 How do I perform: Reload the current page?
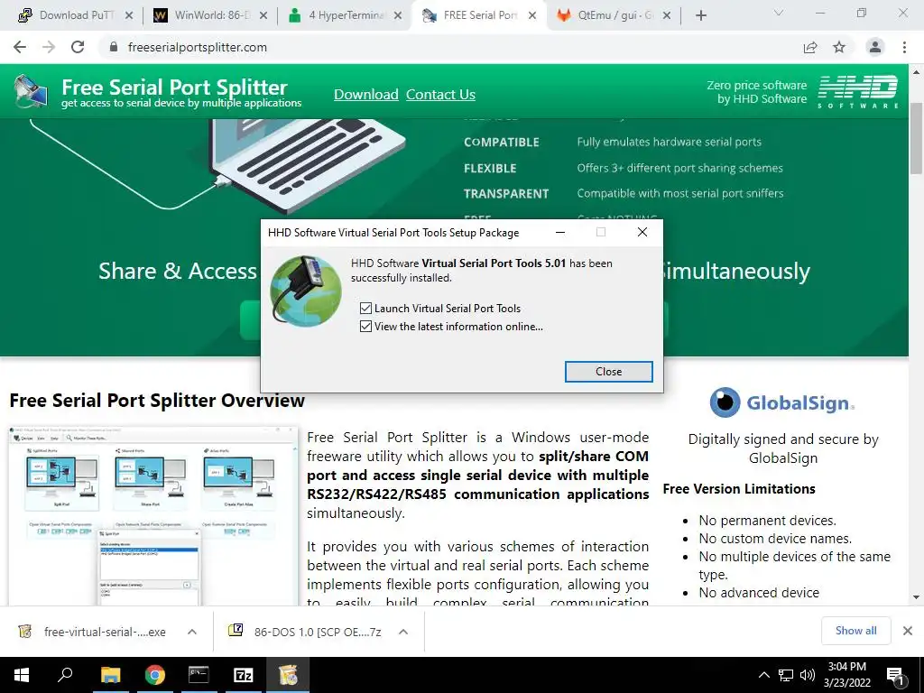(78, 47)
